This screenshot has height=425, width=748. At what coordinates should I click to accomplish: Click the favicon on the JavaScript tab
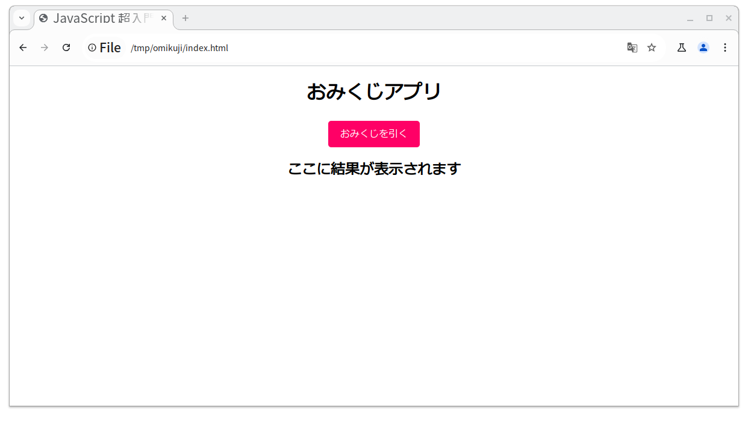click(42, 18)
